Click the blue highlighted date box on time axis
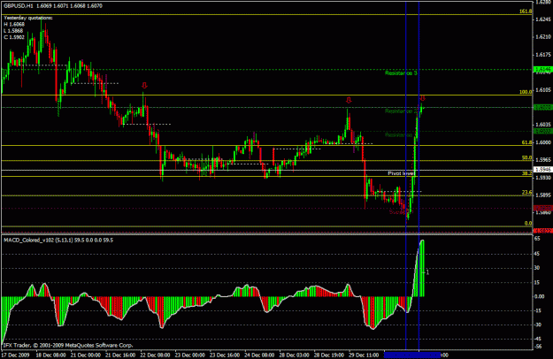This screenshot has height=359, width=553. 412,355
